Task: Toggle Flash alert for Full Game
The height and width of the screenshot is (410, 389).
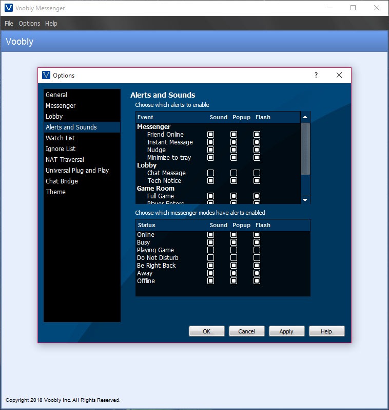Action: 257,196
